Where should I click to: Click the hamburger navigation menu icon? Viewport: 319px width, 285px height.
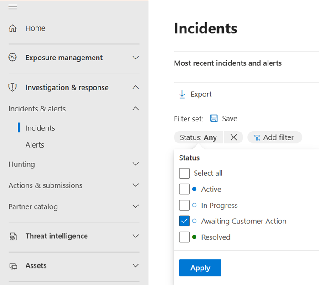coord(13,7)
